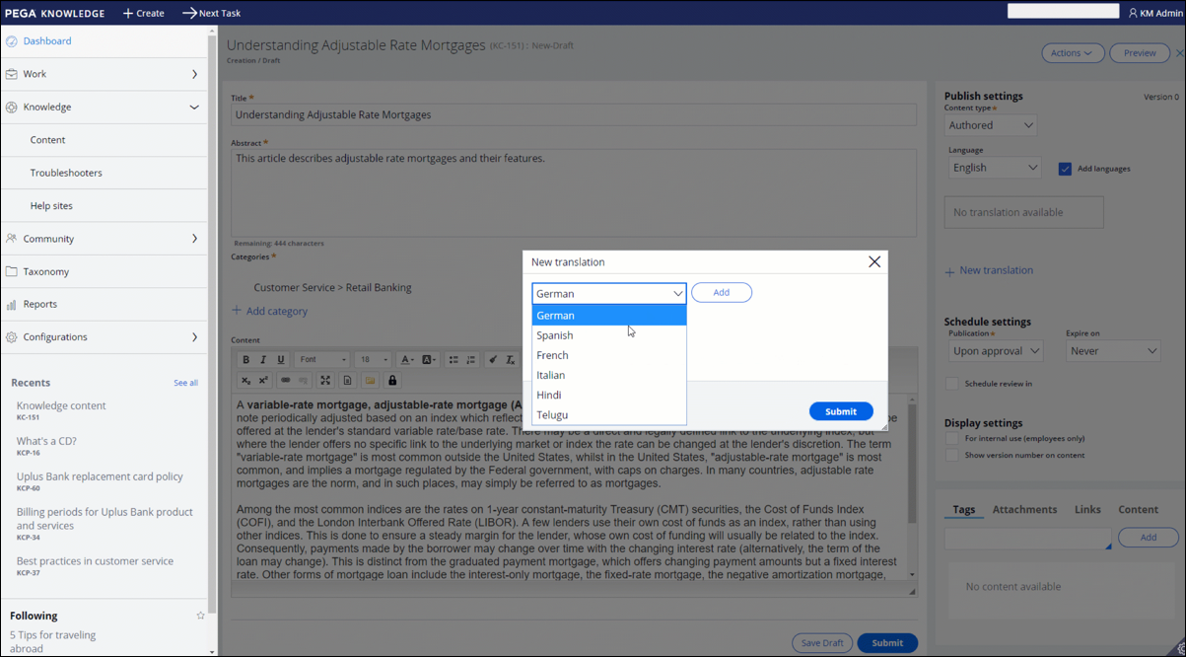The image size is (1186, 657).
Task: Enable Schedule review in checkbox
Action: click(x=952, y=384)
